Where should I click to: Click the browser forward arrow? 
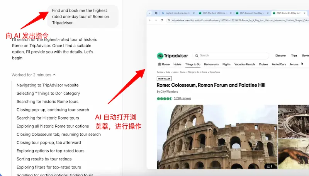(x=156, y=20)
